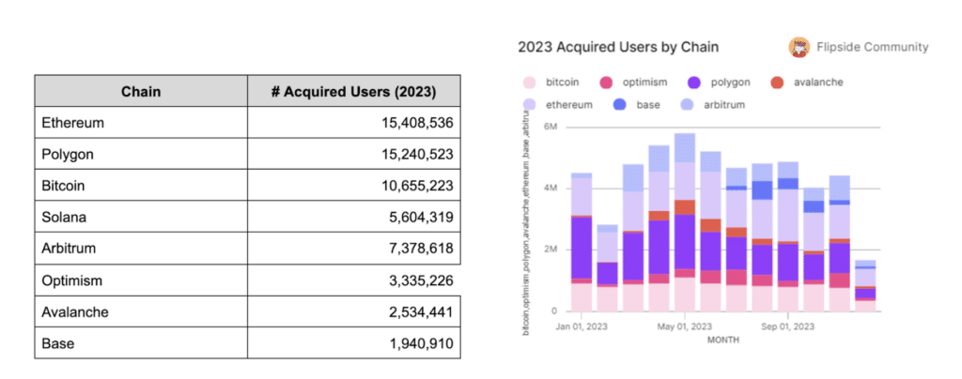Toggle the arbitrum legend swatch
Screen dimensions: 962x379
coord(689,105)
